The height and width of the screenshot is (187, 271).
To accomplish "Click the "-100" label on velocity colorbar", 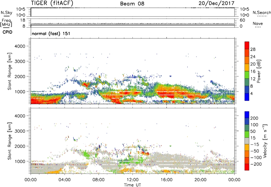I will 256,158.
